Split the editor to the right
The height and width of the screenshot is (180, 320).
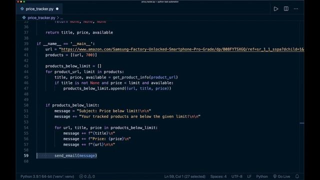tap(286, 9)
